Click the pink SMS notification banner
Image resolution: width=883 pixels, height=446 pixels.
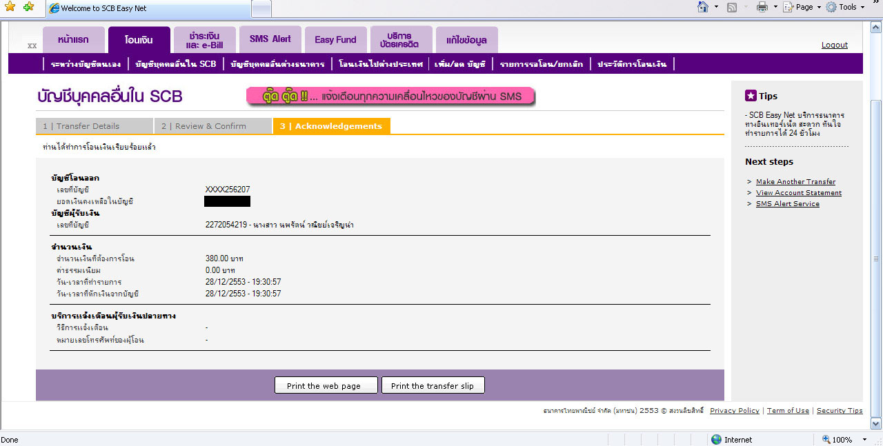[390, 96]
